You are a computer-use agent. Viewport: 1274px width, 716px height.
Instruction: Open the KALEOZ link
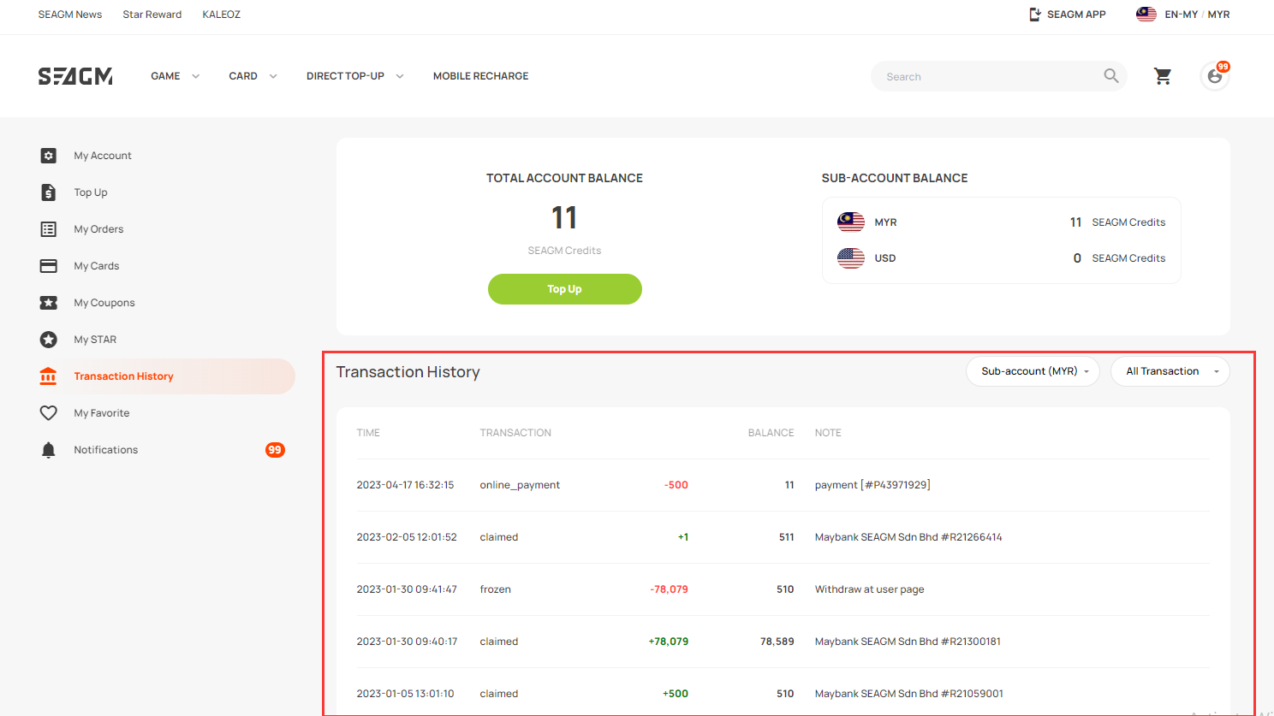click(x=222, y=15)
